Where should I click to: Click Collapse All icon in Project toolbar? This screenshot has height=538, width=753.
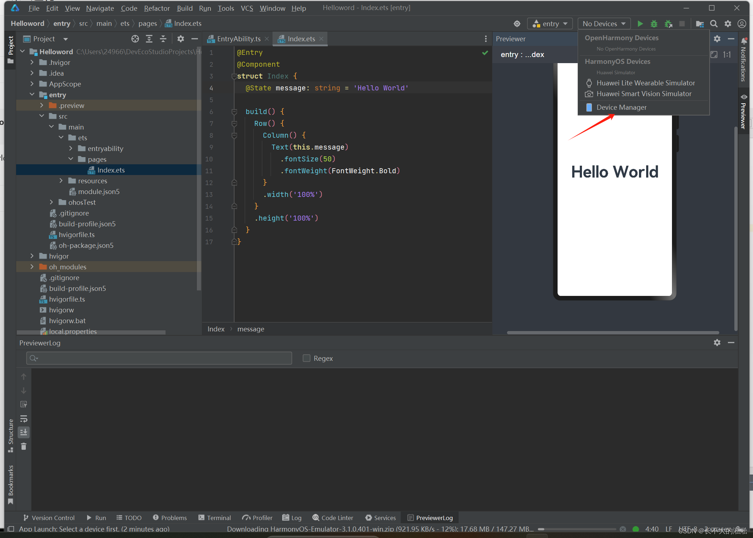tap(163, 39)
